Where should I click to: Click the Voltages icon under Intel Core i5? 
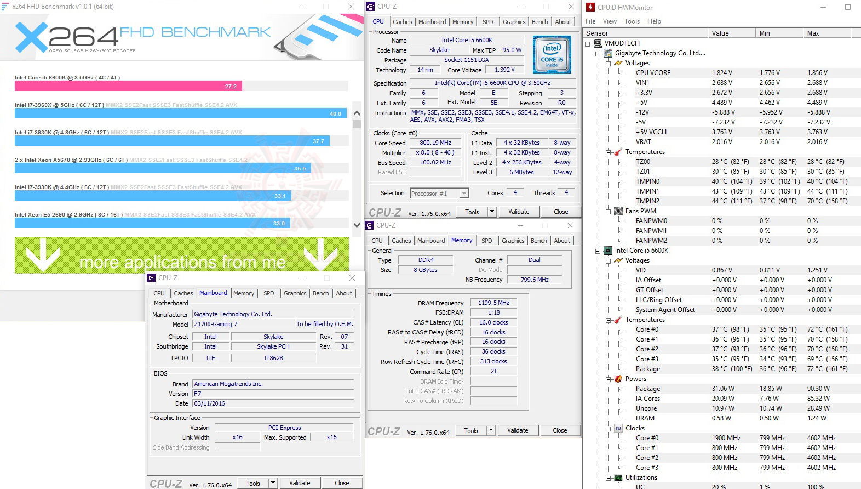[x=618, y=260]
